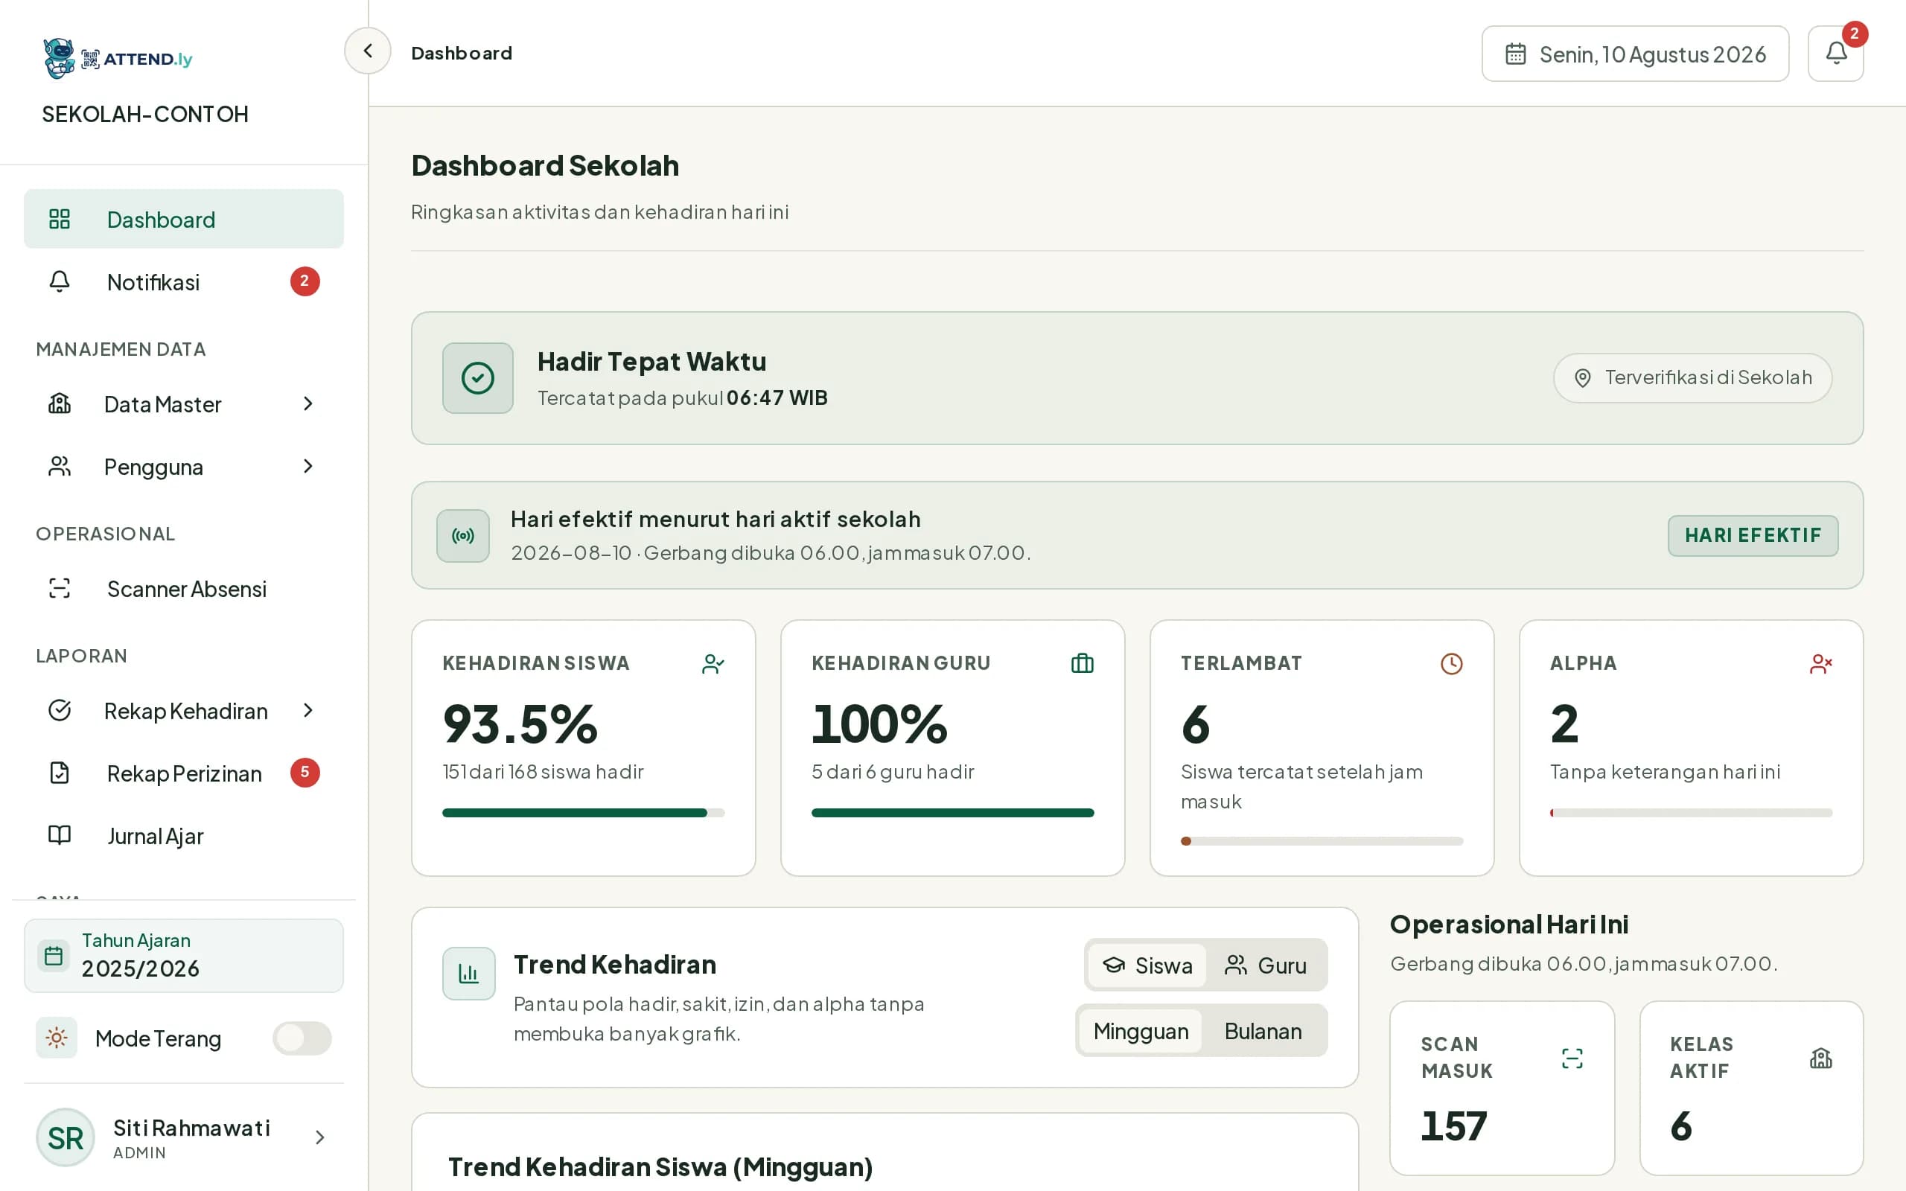
Task: Click the Kehadiran Guru progress bar
Action: (952, 813)
